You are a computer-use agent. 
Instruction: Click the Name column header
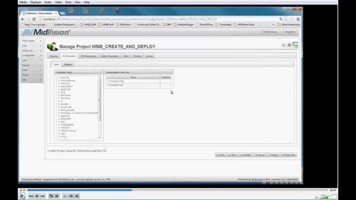[x=133, y=77]
